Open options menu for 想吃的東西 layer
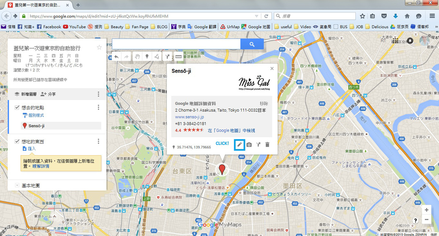This screenshot has width=439, height=236. point(98,142)
